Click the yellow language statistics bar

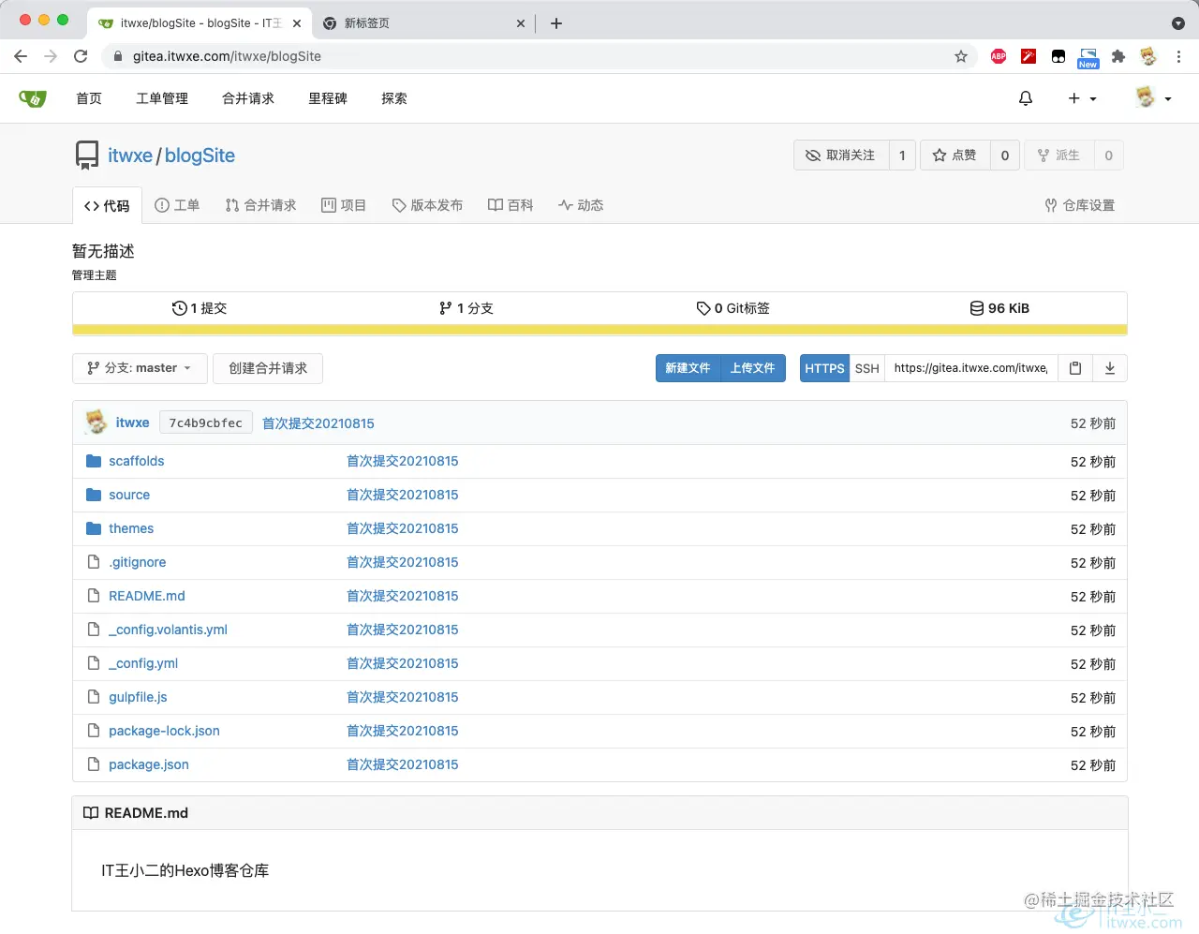coord(599,329)
